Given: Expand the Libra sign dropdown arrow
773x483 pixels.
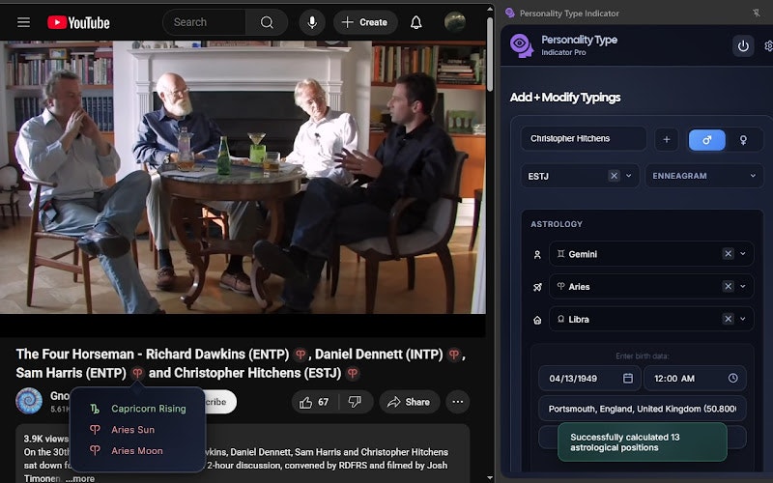Looking at the screenshot, I should click(x=743, y=319).
